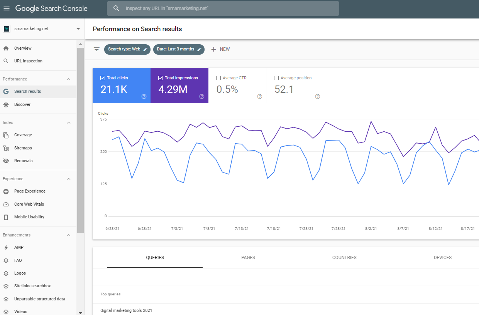The height and width of the screenshot is (315, 479).
Task: Click the Unparsable structured data icon
Action: pyautogui.click(x=6, y=299)
